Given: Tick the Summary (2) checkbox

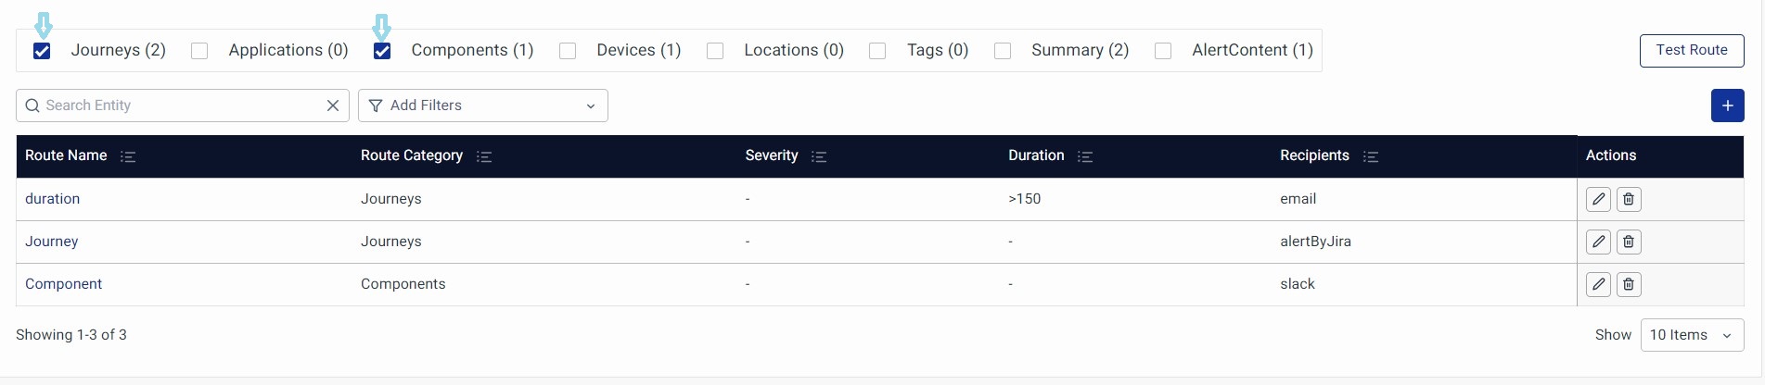Looking at the screenshot, I should (x=1003, y=51).
